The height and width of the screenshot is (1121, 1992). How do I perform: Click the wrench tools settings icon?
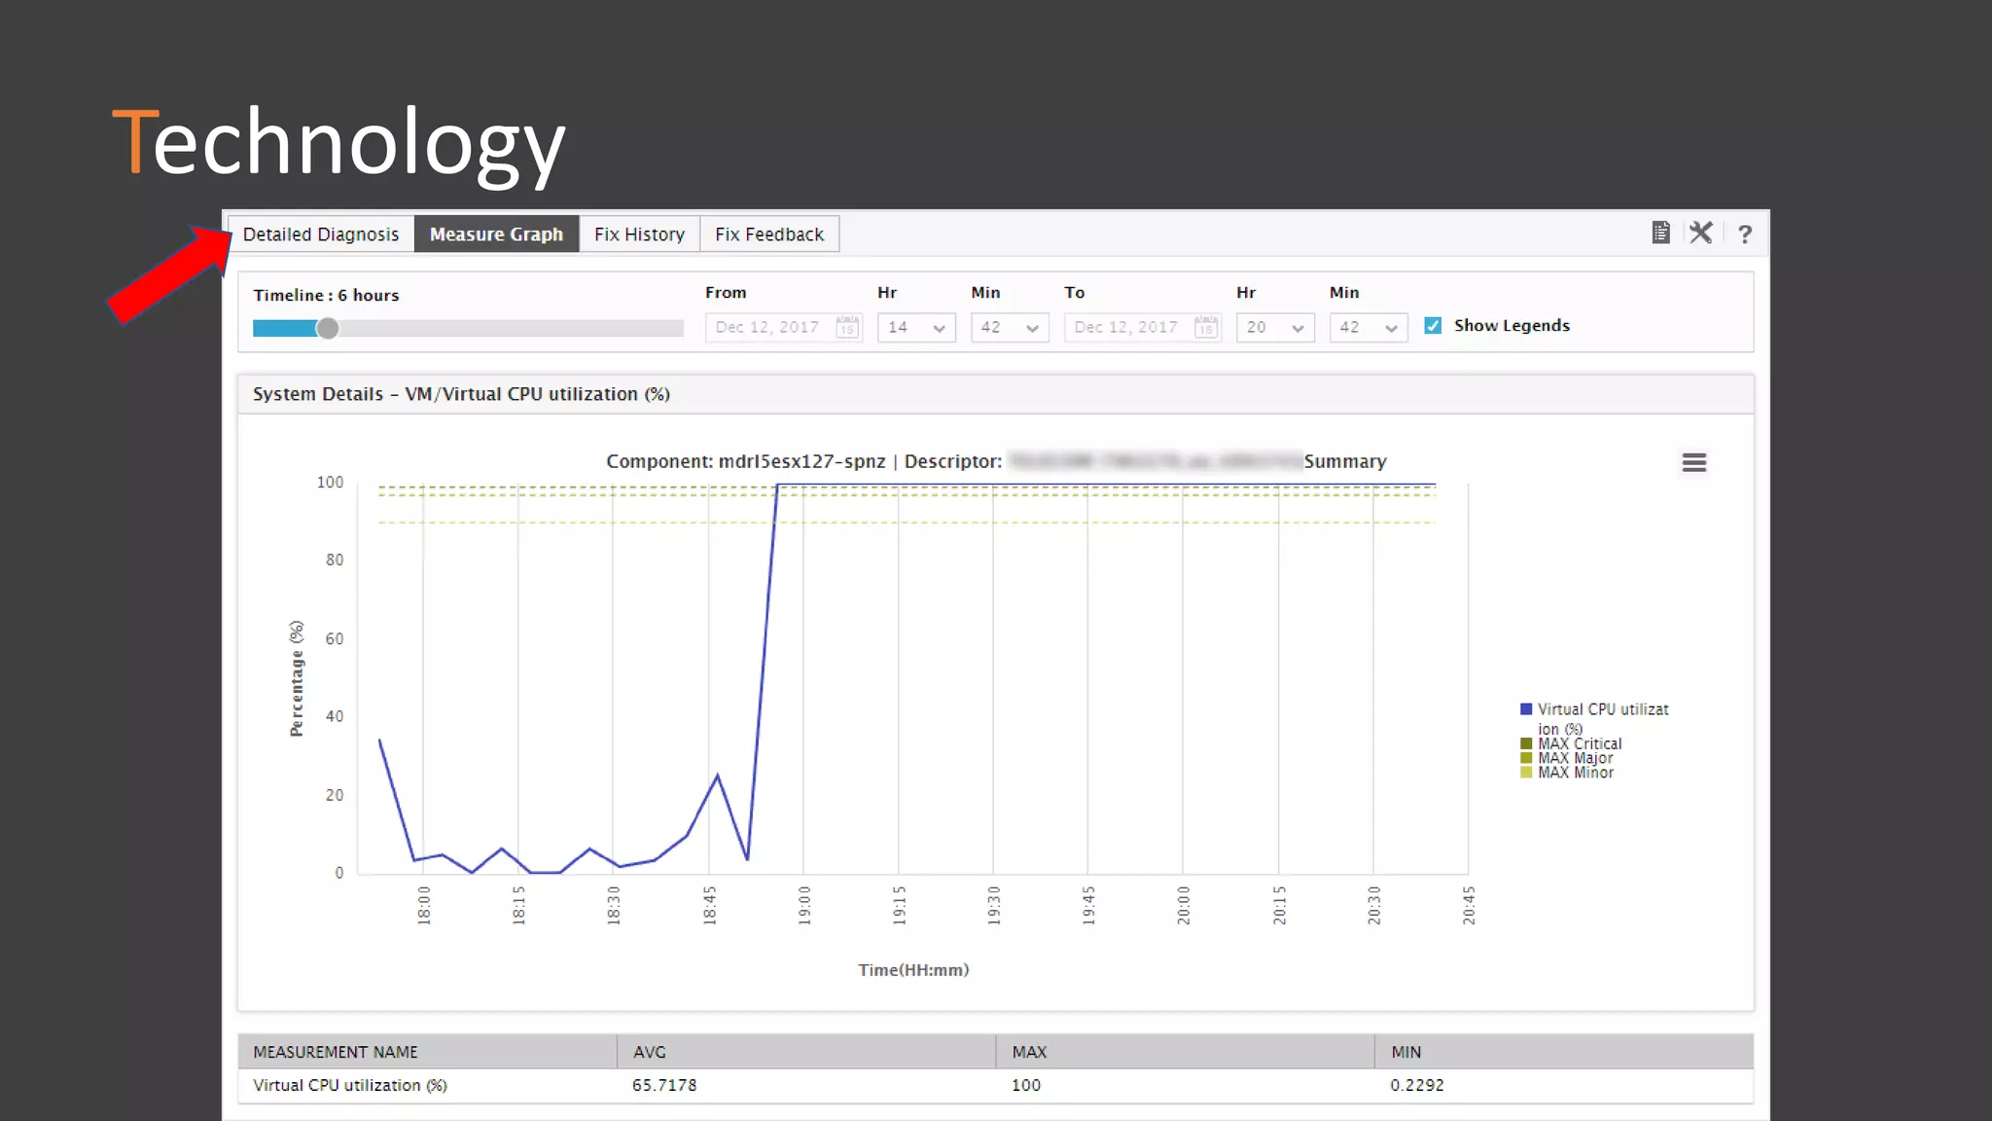click(x=1701, y=233)
